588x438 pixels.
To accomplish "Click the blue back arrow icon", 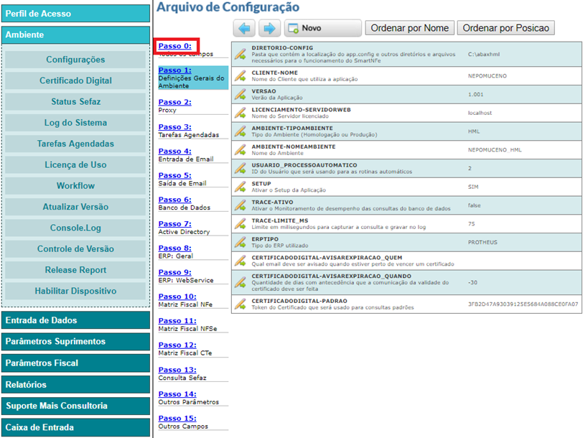I will click(x=245, y=28).
